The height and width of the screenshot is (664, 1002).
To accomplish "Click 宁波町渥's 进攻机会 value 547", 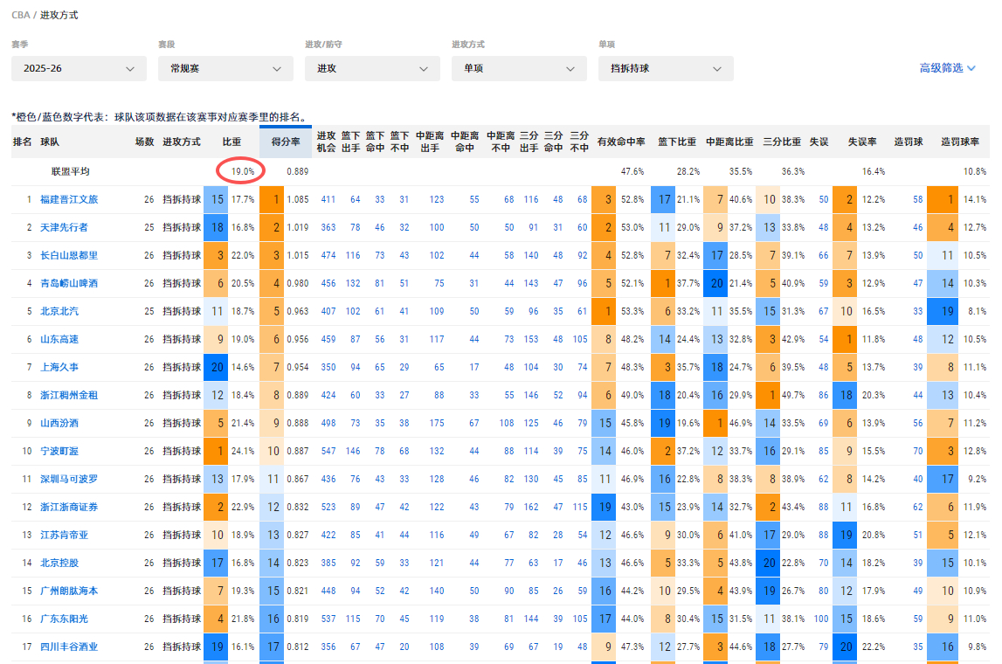I will 328,451.
